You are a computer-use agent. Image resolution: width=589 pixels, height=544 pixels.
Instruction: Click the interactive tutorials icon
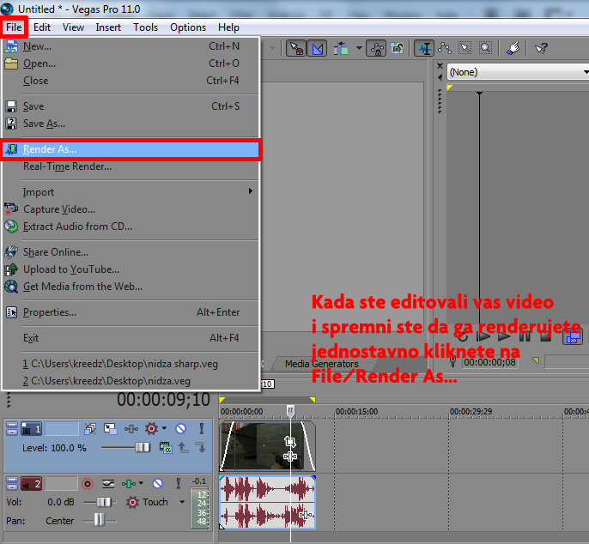pyautogui.click(x=513, y=48)
